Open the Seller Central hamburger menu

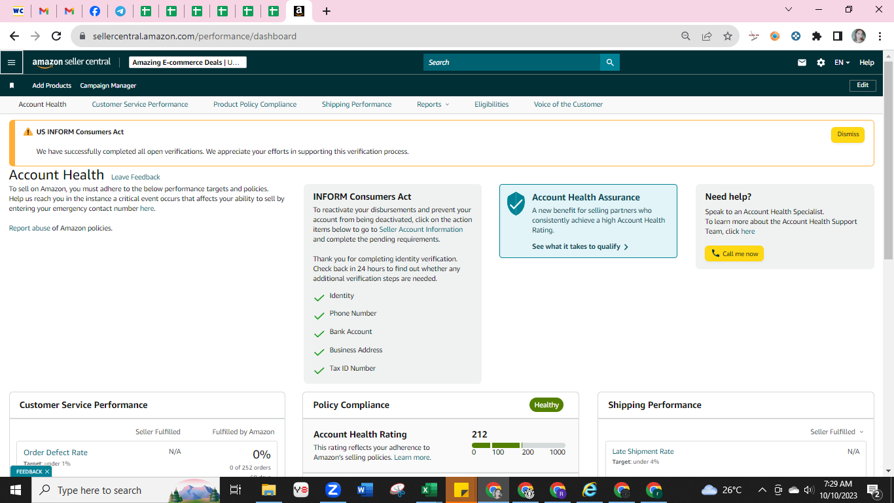click(x=11, y=62)
